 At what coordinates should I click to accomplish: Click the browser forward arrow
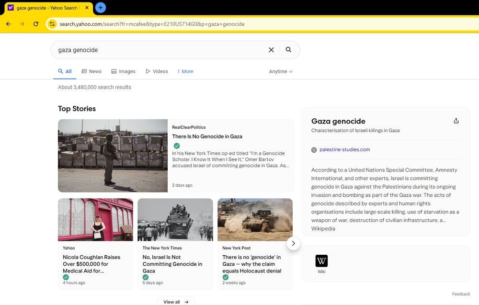tap(22, 24)
